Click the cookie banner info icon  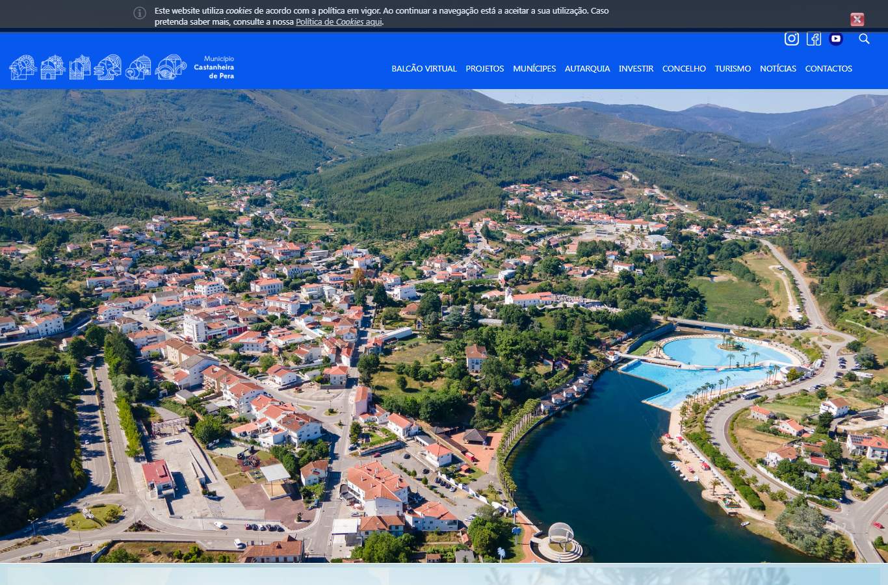140,13
